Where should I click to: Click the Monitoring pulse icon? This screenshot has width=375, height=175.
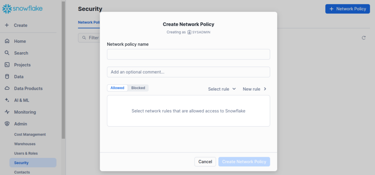click(x=7, y=112)
